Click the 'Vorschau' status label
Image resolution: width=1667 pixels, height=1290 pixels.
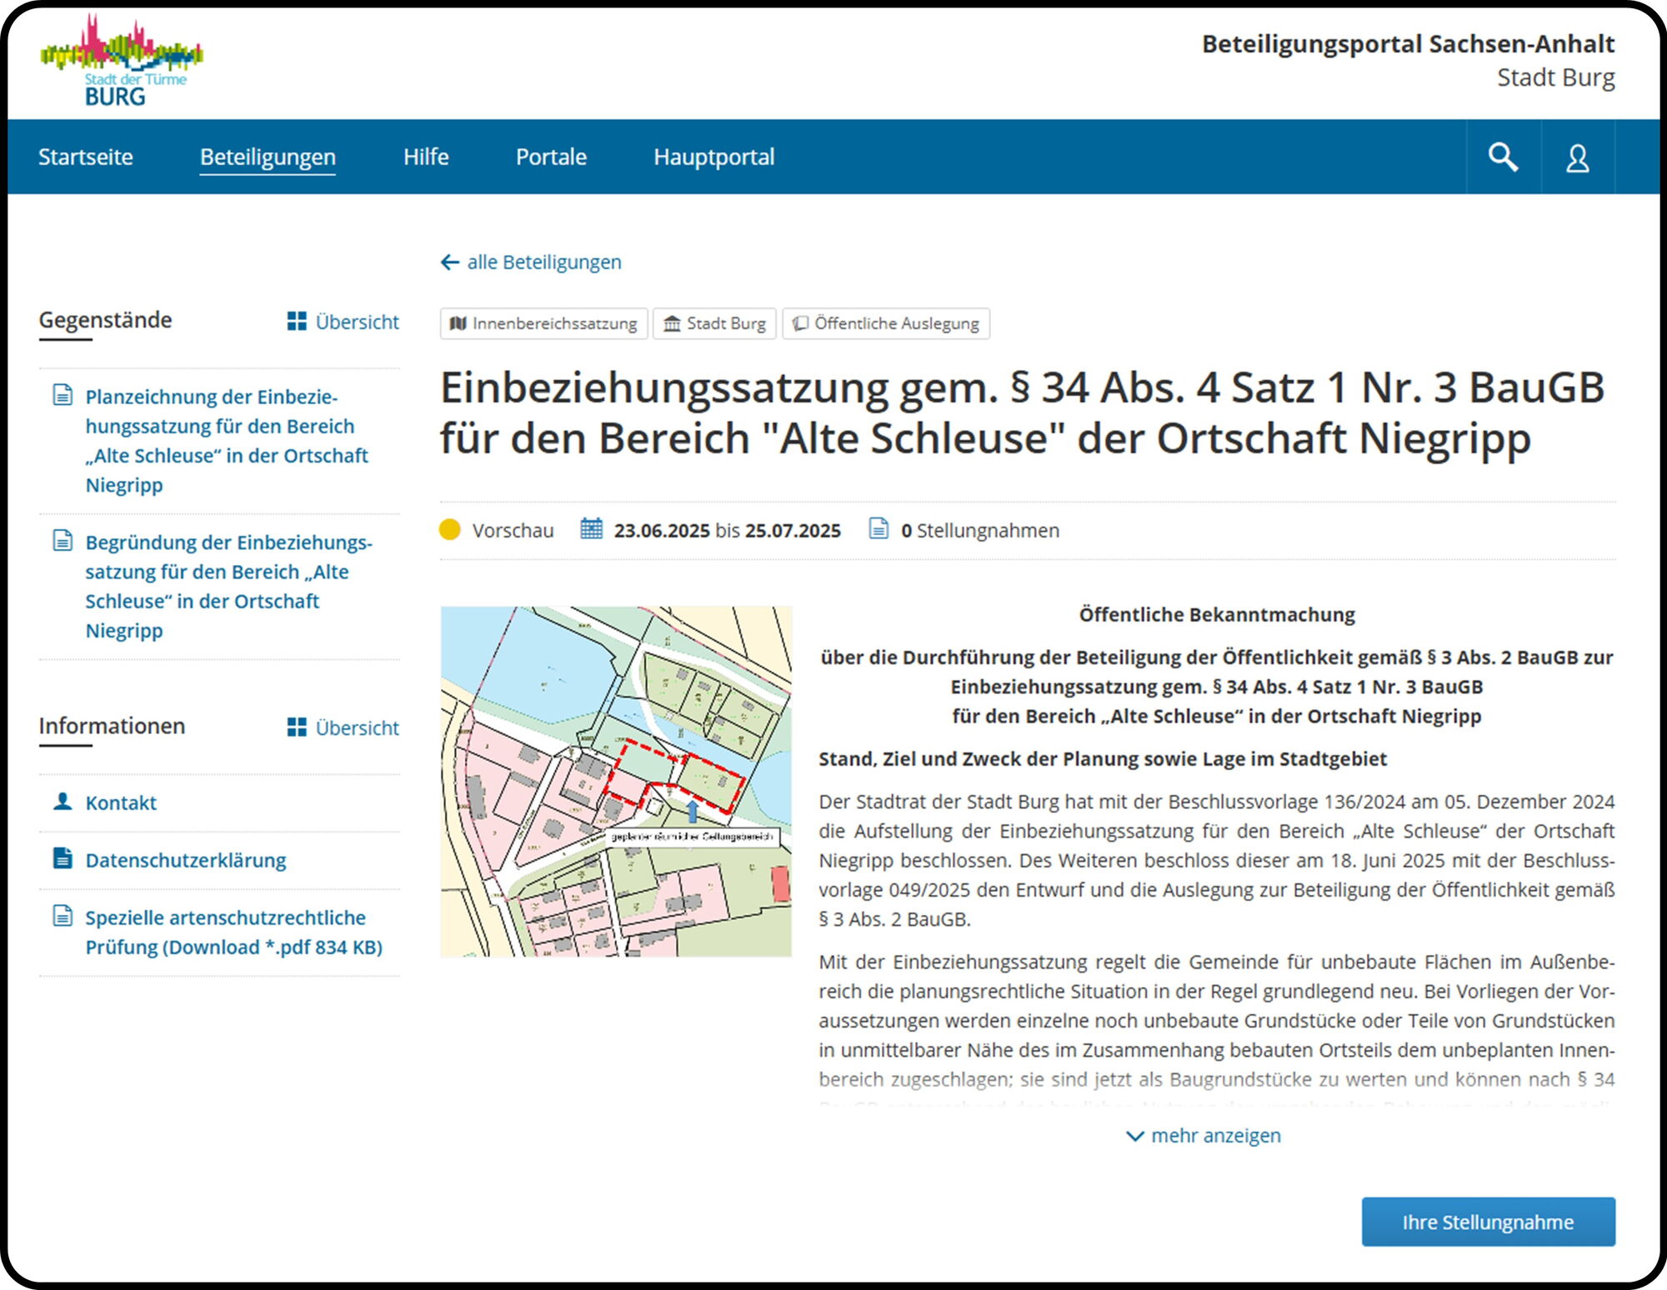(x=513, y=531)
